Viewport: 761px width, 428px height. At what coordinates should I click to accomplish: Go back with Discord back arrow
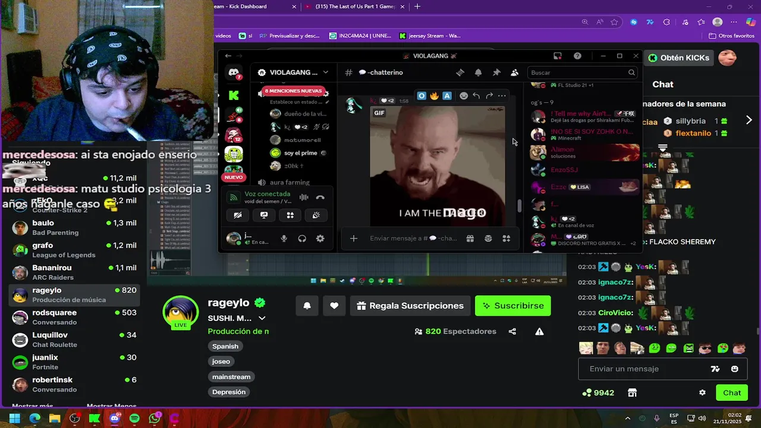(228, 56)
